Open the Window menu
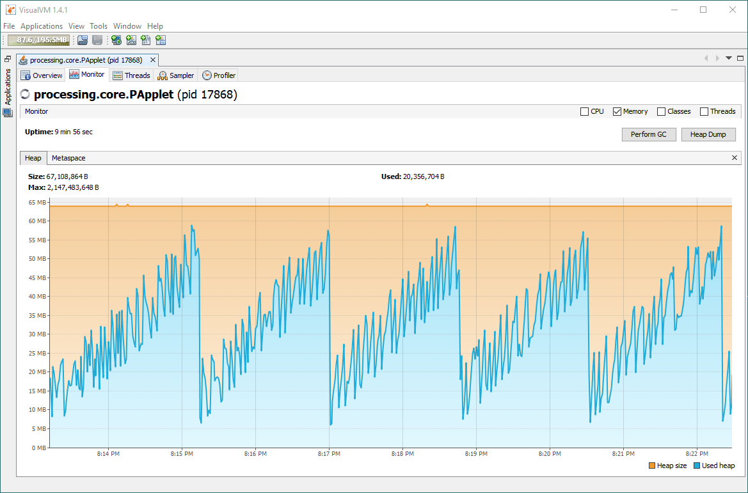 pos(127,26)
